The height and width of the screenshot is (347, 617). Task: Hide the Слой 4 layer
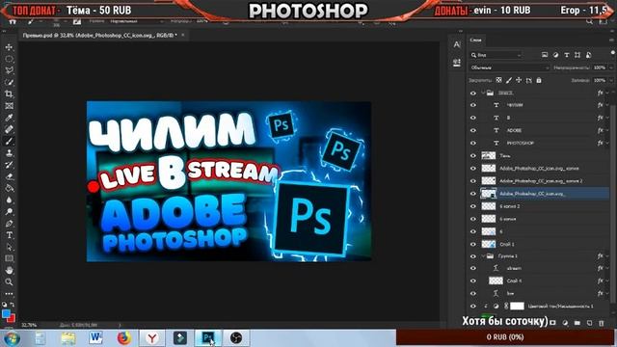(473, 281)
